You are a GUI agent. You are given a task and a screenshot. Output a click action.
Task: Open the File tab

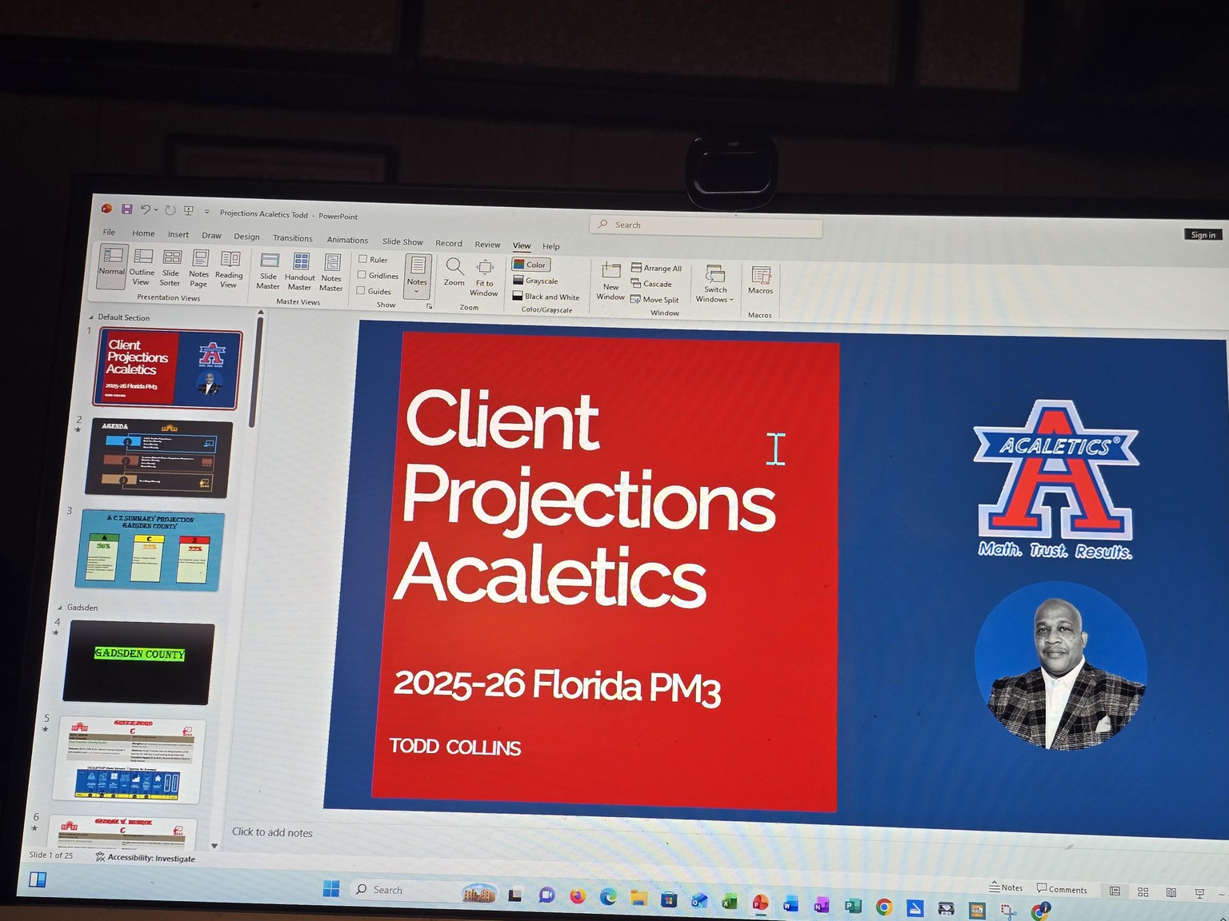109,232
